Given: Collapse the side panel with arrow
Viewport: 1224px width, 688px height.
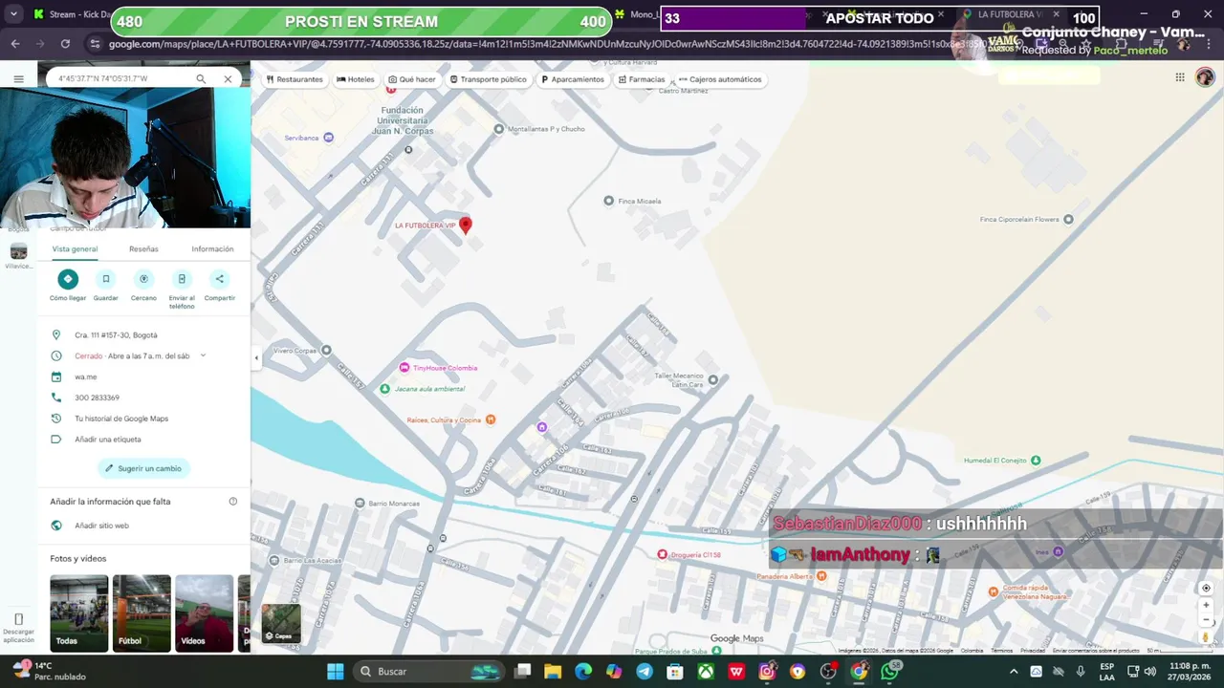Looking at the screenshot, I should [x=255, y=358].
